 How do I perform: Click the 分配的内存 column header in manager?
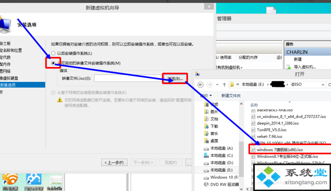point(248,57)
